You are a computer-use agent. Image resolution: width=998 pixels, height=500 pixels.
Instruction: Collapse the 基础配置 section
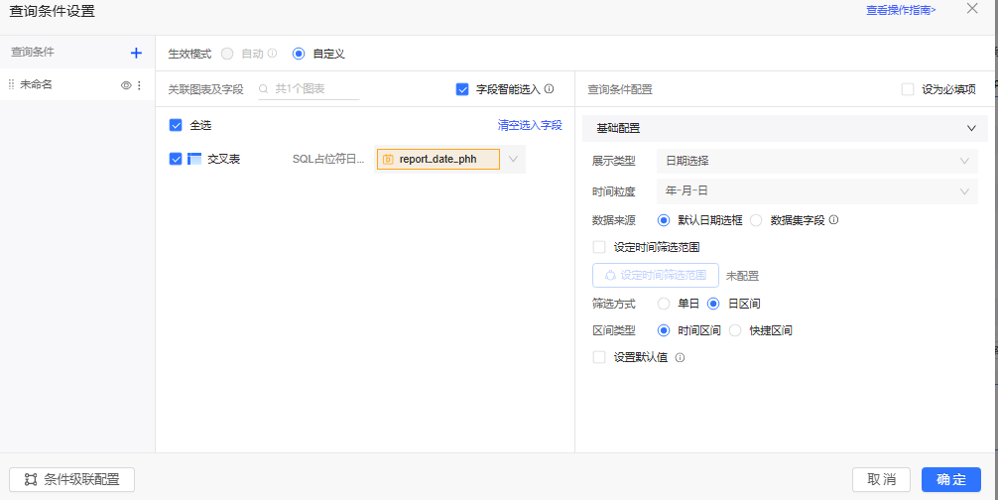pos(970,128)
